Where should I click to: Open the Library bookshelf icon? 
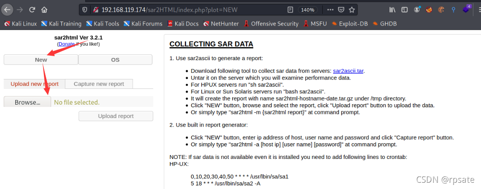click(392, 10)
